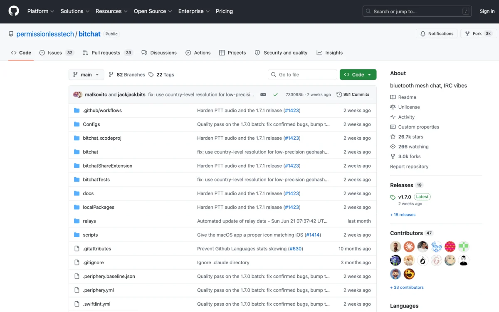This screenshot has width=499, height=312.
Task: Click the eye icon beside 266 watching
Action: [x=393, y=146]
